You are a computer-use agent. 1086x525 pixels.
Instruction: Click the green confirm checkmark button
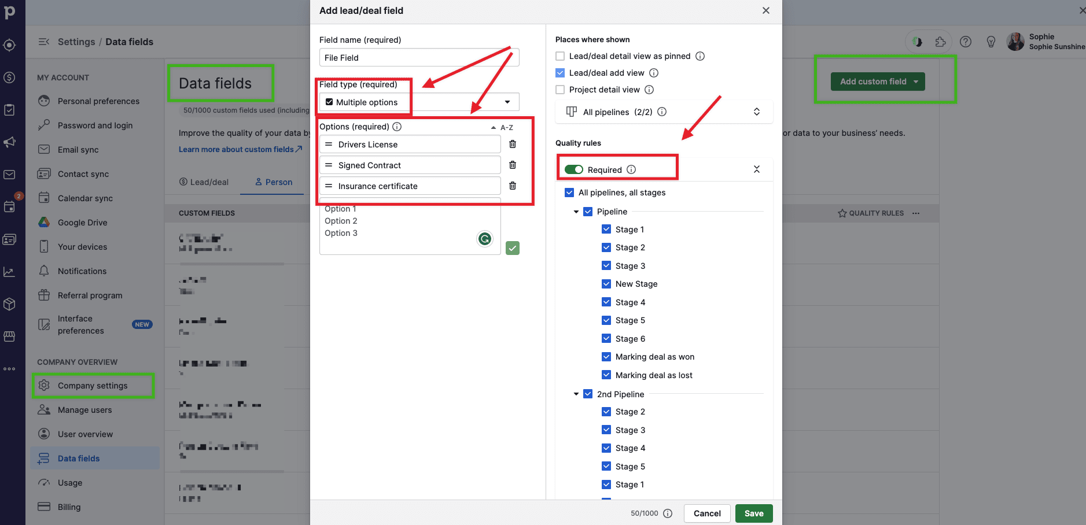(512, 248)
